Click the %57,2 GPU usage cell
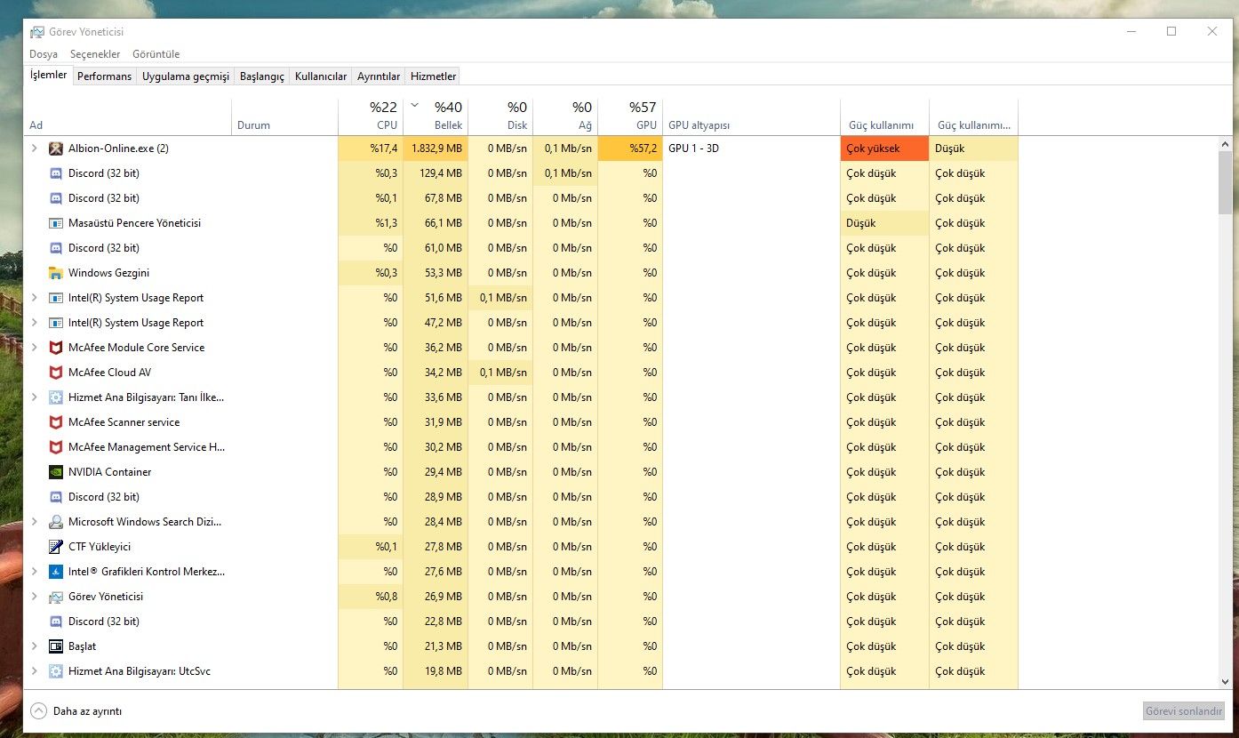Image resolution: width=1239 pixels, height=738 pixels. click(x=630, y=148)
